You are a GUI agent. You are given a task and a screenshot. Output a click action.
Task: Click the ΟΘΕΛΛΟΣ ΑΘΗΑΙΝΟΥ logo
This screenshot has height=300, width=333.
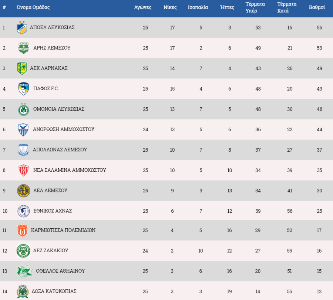[x=25, y=271]
